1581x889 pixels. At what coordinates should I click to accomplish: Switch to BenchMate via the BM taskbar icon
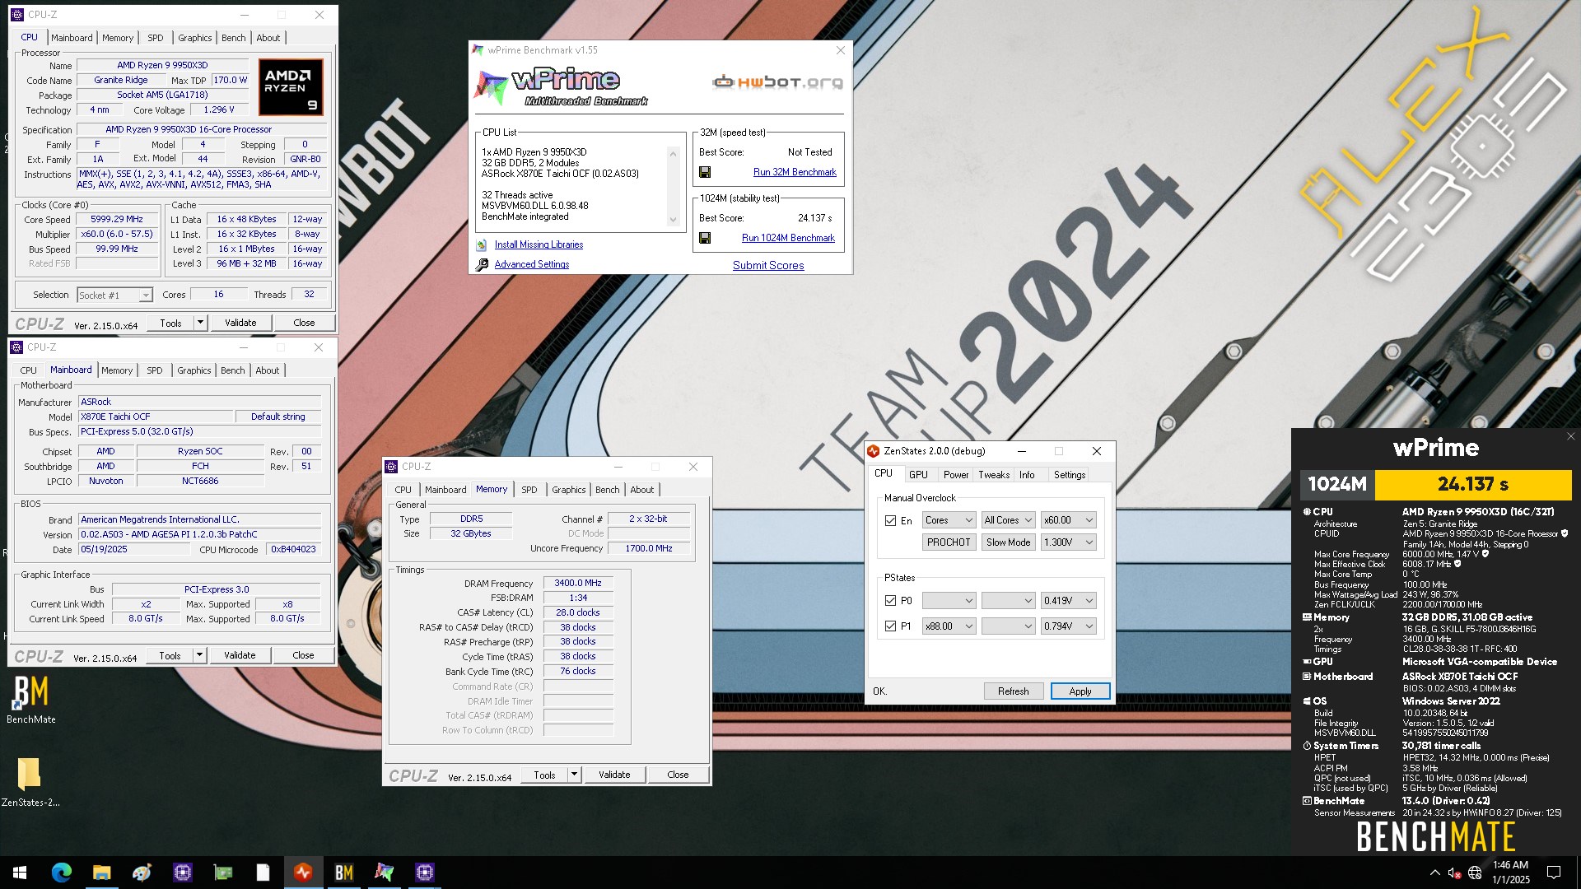pyautogui.click(x=343, y=873)
